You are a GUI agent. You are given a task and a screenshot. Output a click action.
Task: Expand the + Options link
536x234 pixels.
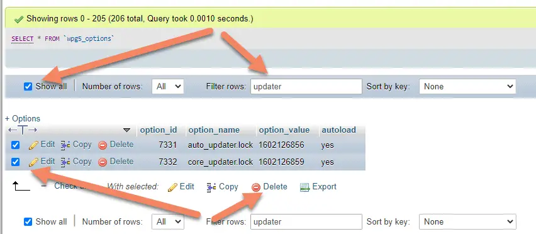tap(23, 118)
